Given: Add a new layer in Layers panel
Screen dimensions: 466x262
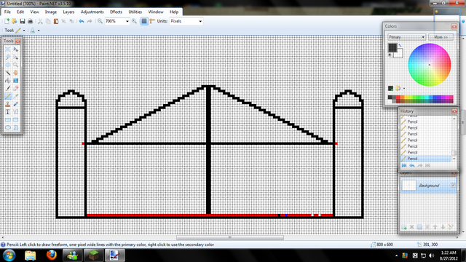Looking at the screenshot, I should click(404, 227).
